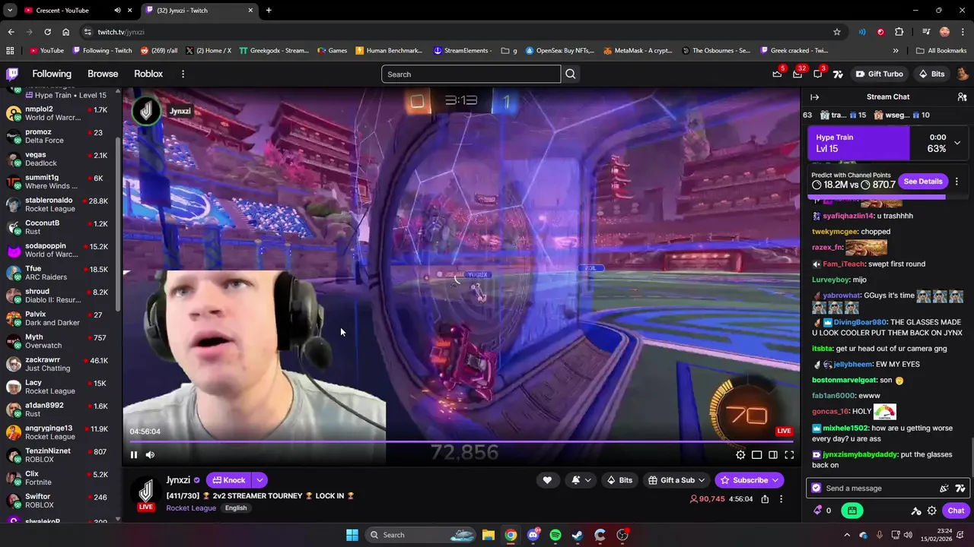Open moderator tools sword icon

point(916,511)
